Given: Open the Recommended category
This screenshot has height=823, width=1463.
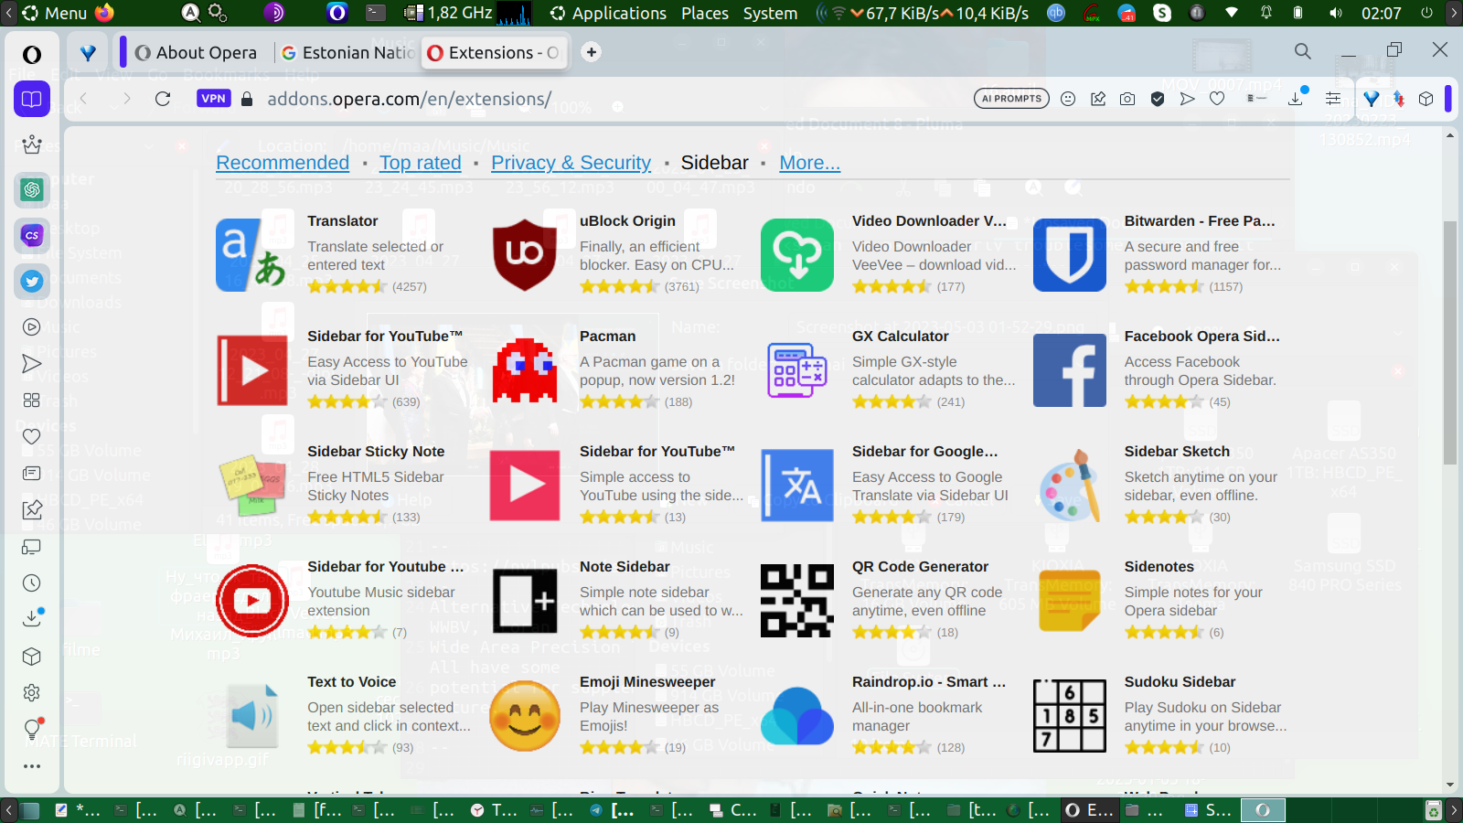Looking at the screenshot, I should pyautogui.click(x=283, y=163).
